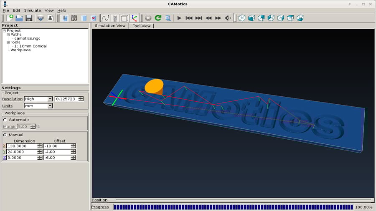
Task: Switch to the Simulation View tab
Action: pos(110,25)
